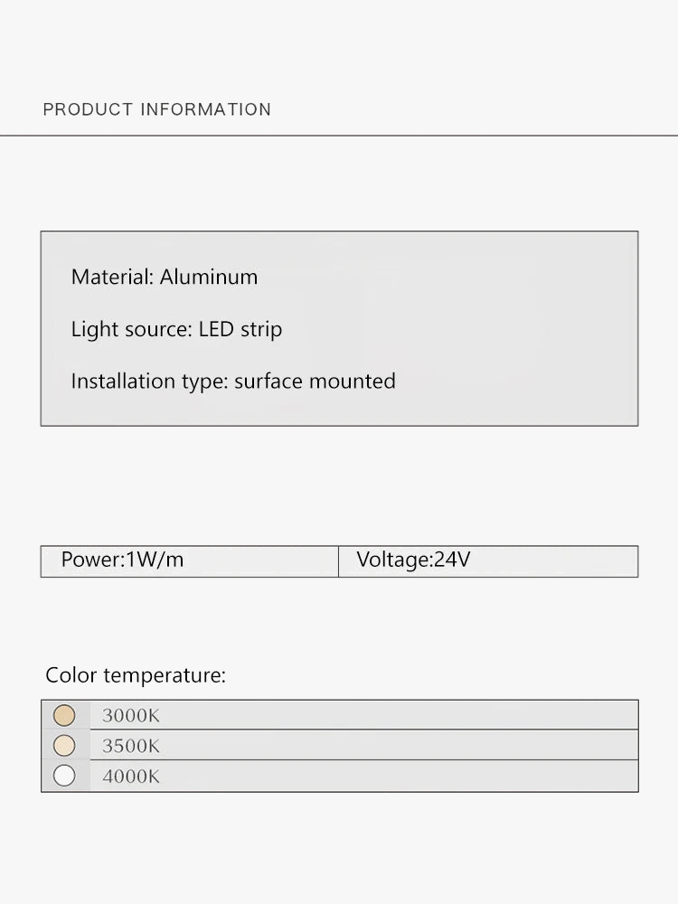Image resolution: width=678 pixels, height=904 pixels.
Task: Select the 24V voltage value
Action: 452,560
